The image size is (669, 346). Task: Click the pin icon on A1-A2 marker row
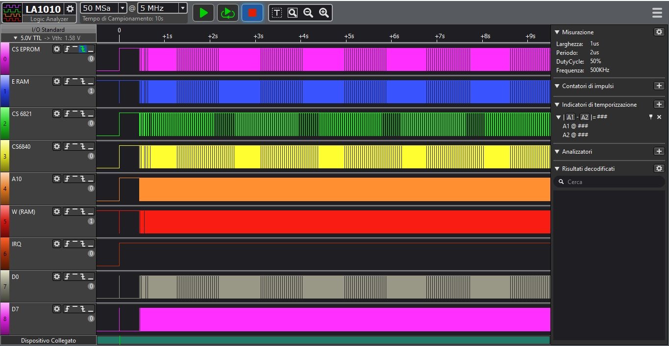click(651, 117)
